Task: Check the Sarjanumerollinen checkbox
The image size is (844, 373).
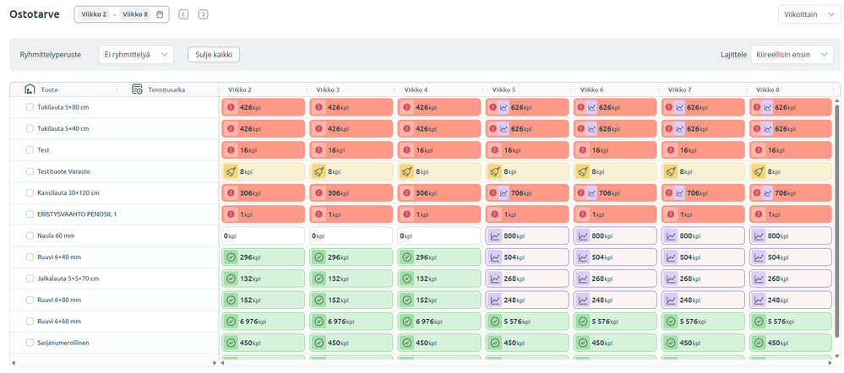Action: tap(30, 343)
